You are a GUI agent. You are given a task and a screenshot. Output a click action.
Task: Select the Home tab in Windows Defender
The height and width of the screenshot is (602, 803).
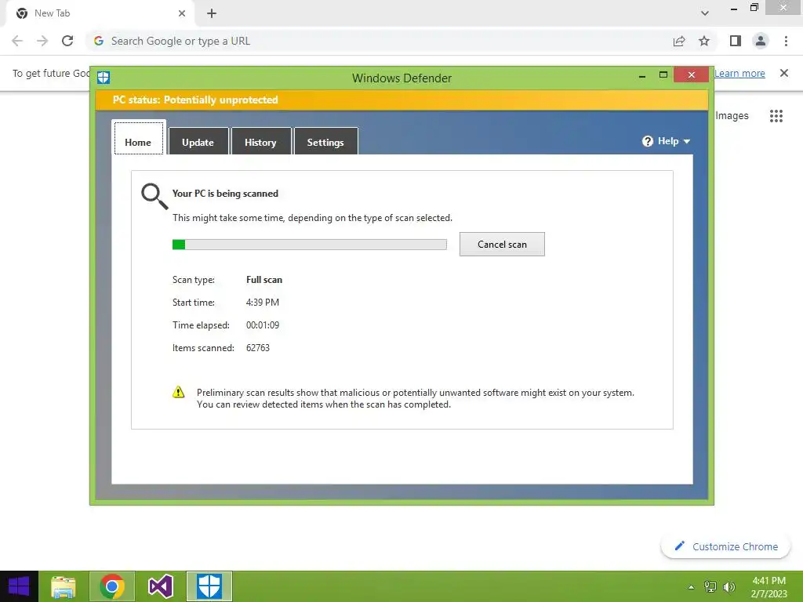pos(138,138)
